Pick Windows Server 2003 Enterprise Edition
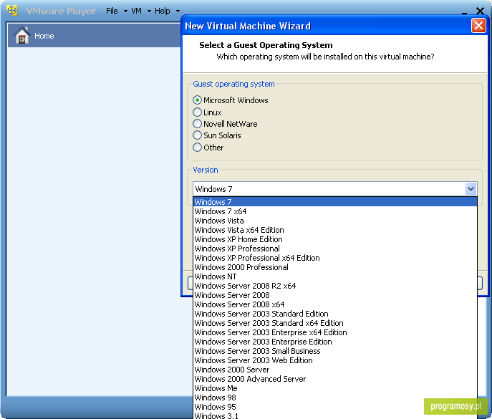492x419 pixels. coord(335,342)
